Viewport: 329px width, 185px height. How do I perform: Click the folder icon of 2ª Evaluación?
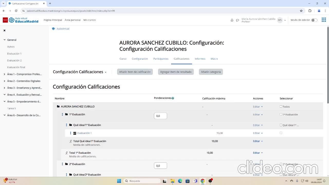tap(66, 164)
